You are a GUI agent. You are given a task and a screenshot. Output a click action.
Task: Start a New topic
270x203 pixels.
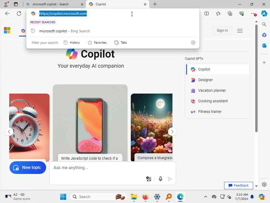tap(28, 167)
